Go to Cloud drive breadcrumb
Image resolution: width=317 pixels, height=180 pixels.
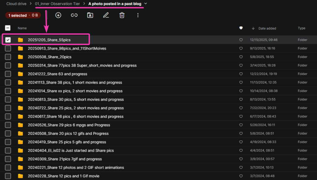[16, 4]
